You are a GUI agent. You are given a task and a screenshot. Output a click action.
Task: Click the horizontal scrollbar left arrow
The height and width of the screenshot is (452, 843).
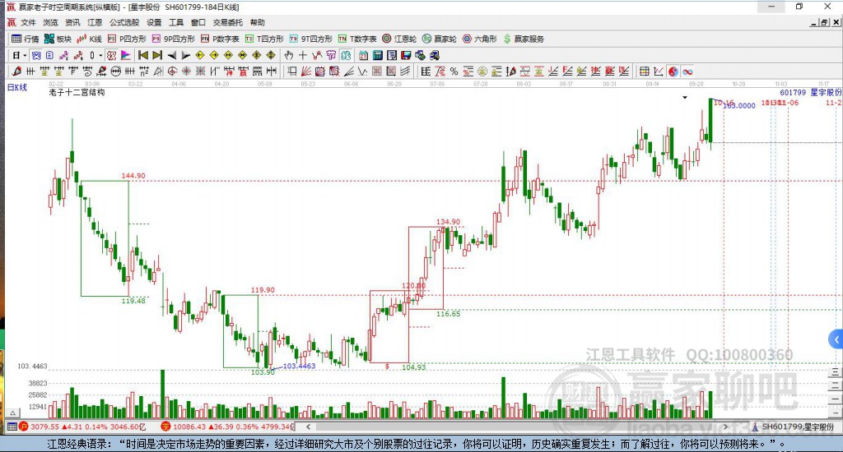[308, 427]
